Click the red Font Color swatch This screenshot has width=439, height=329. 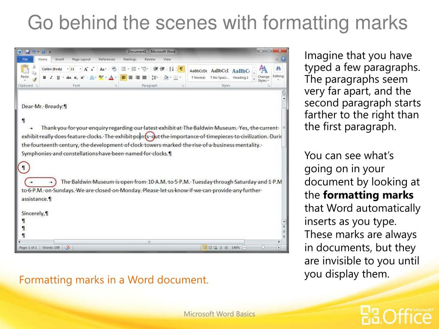111,78
